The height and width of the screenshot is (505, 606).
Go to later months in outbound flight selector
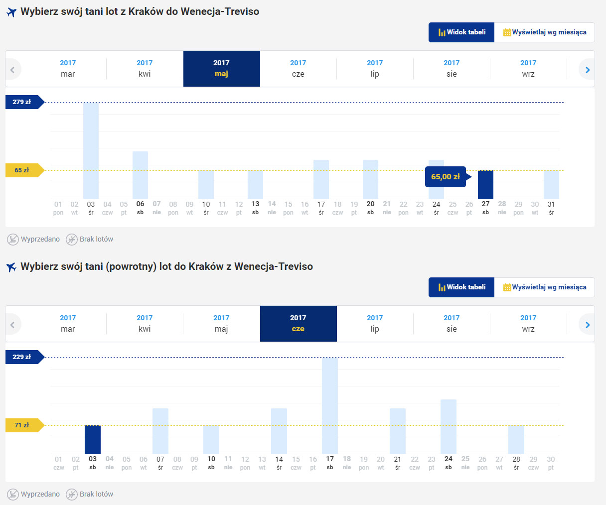point(588,70)
